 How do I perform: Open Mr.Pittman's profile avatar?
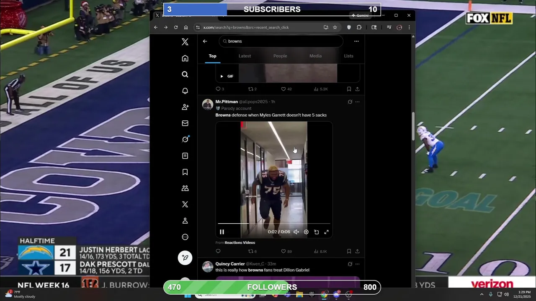pos(208,105)
